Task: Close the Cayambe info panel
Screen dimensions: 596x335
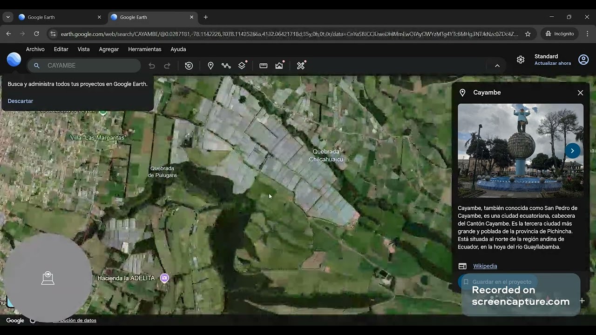Action: coord(580,93)
